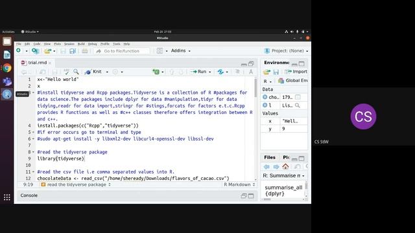Open the Addins dropdown
415x233 pixels.
pos(180,50)
